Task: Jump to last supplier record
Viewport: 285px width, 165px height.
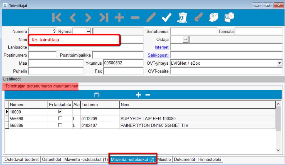Action: click(x=104, y=18)
